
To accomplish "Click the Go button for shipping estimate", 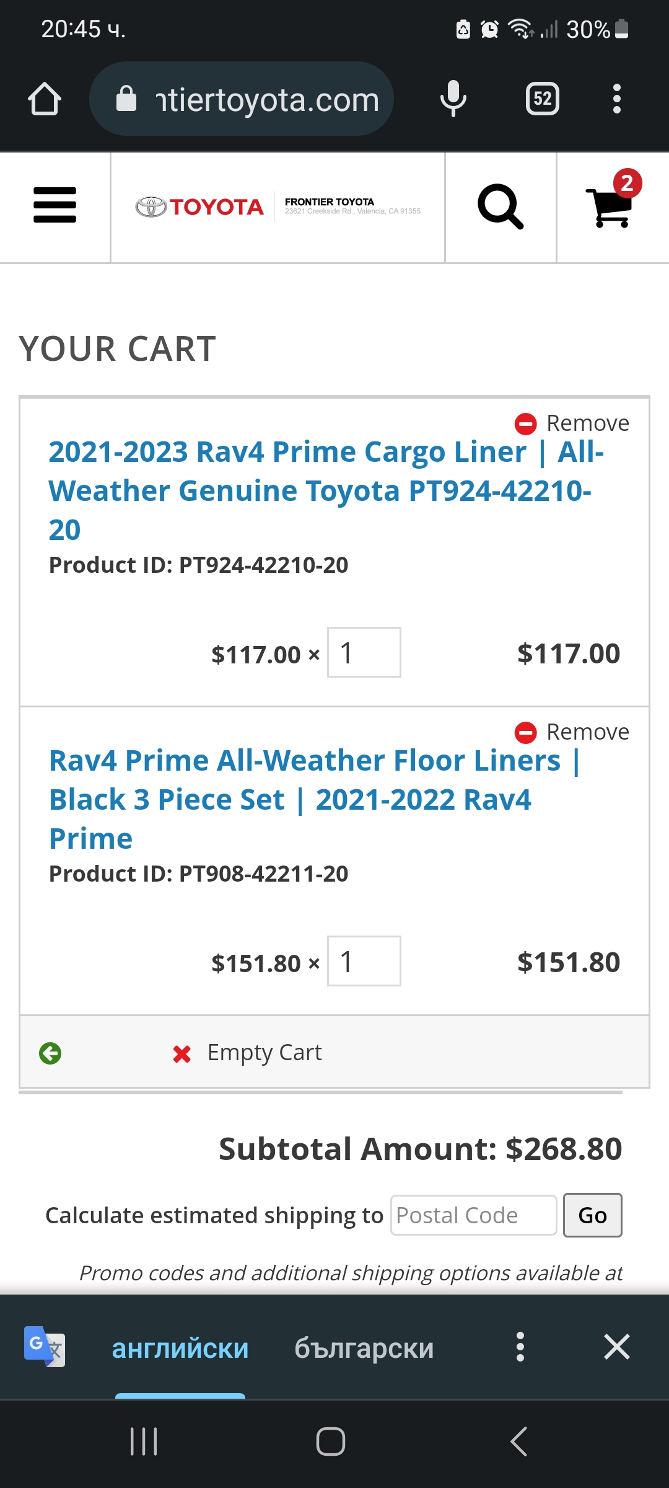I will tap(592, 1215).
